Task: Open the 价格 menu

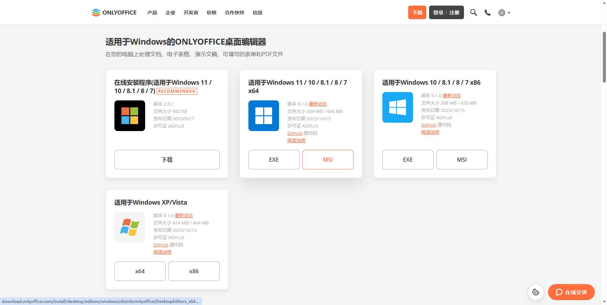Action: 211,13
